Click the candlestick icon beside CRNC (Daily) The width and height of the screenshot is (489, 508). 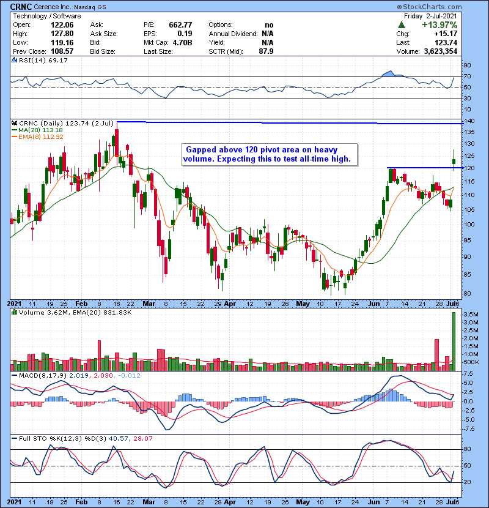[15, 124]
